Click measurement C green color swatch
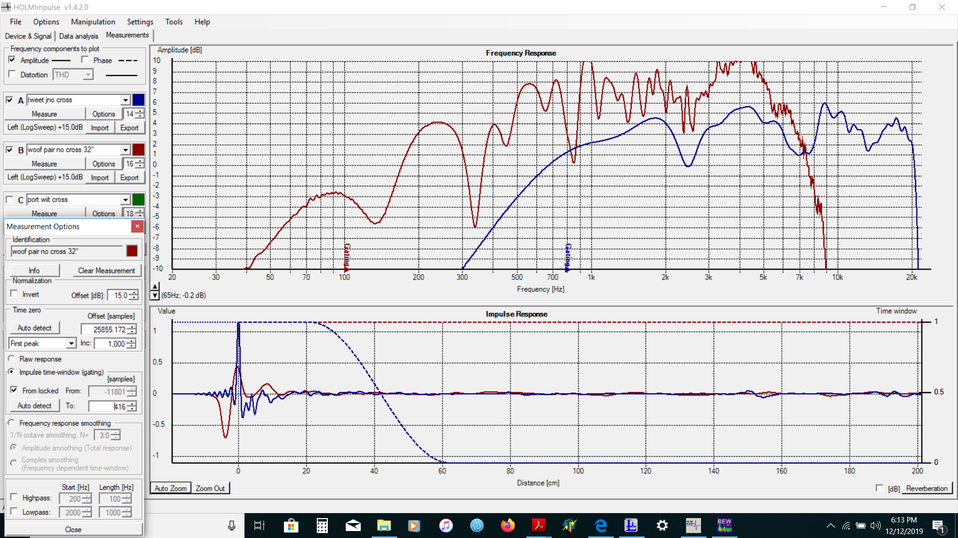The height and width of the screenshot is (538, 958). coord(138,200)
